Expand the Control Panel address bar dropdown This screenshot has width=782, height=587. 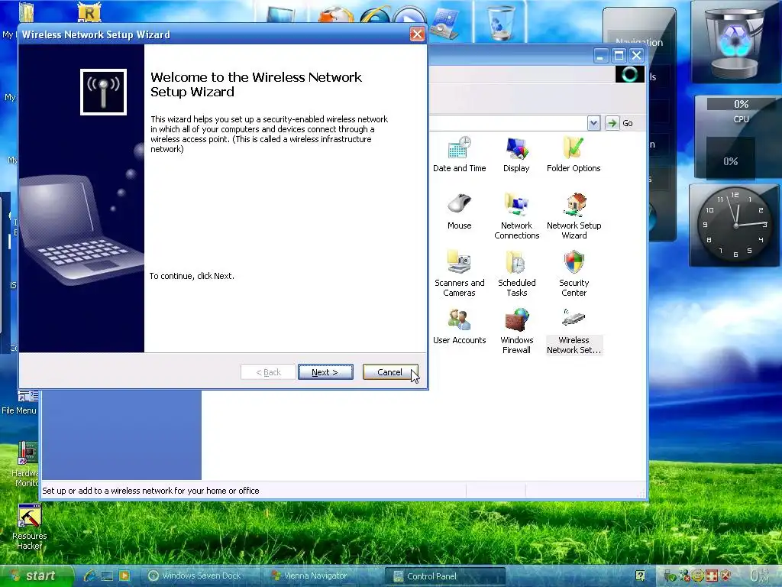click(x=593, y=123)
